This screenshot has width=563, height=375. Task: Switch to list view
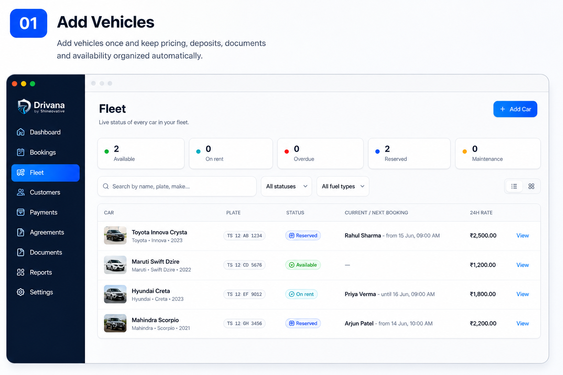click(514, 186)
